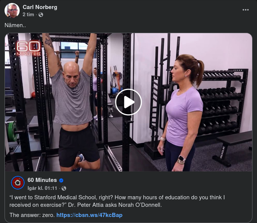This screenshot has height=223, width=257.
Task: Click the '2 tim' post timestamp
Action: coord(28,15)
